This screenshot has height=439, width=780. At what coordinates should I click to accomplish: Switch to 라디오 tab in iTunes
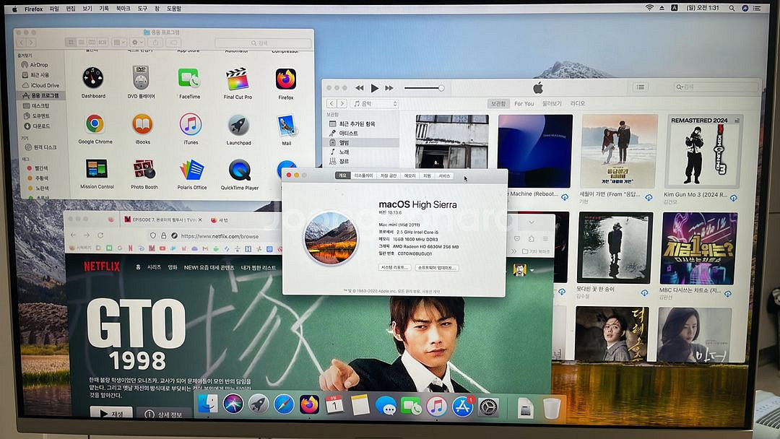[x=578, y=103]
